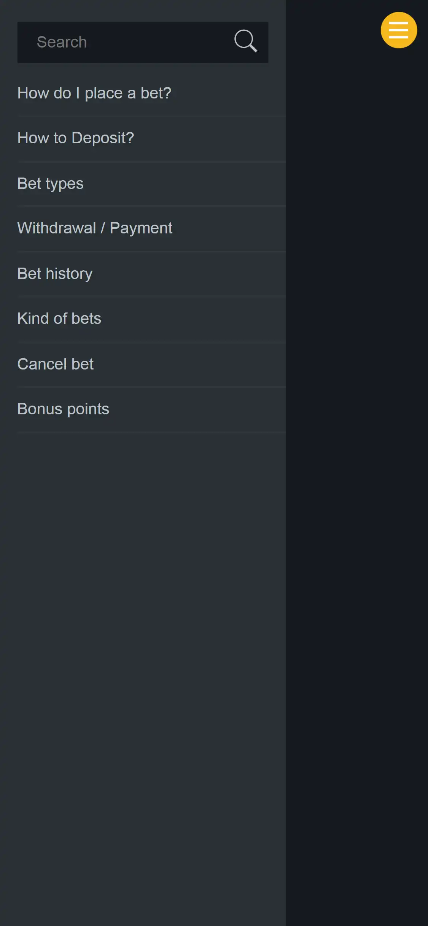Open the Cancel bet help topic

tap(56, 364)
